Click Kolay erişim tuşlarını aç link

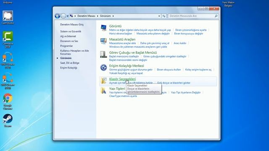point(198,70)
